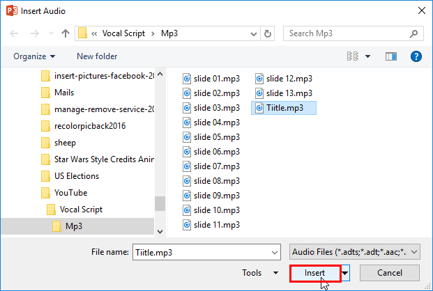This screenshot has height=291, width=433.
Task: Select file slide 13.mp3
Action: point(284,93)
